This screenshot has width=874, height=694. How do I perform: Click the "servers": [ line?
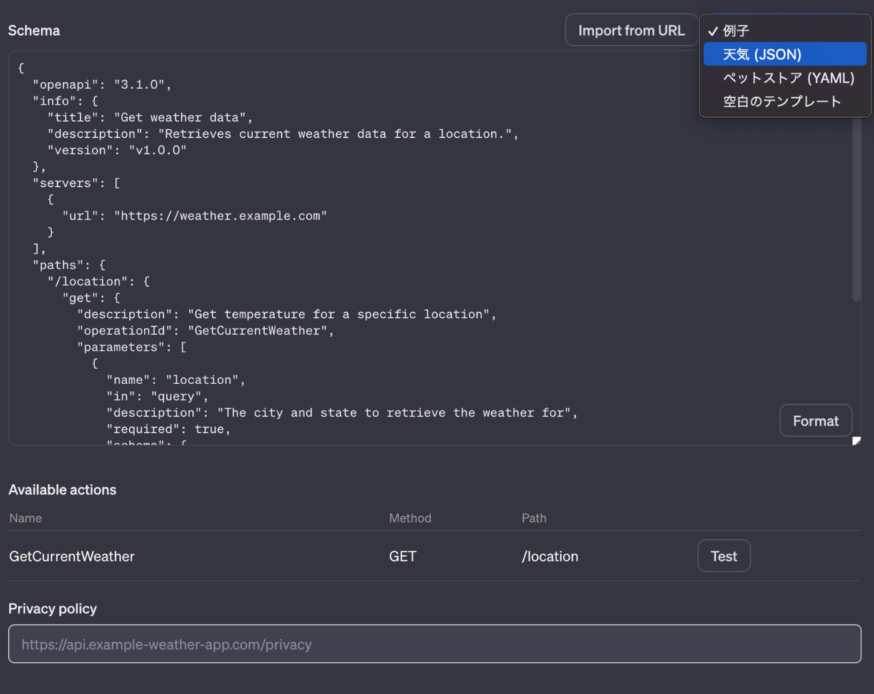(x=76, y=183)
